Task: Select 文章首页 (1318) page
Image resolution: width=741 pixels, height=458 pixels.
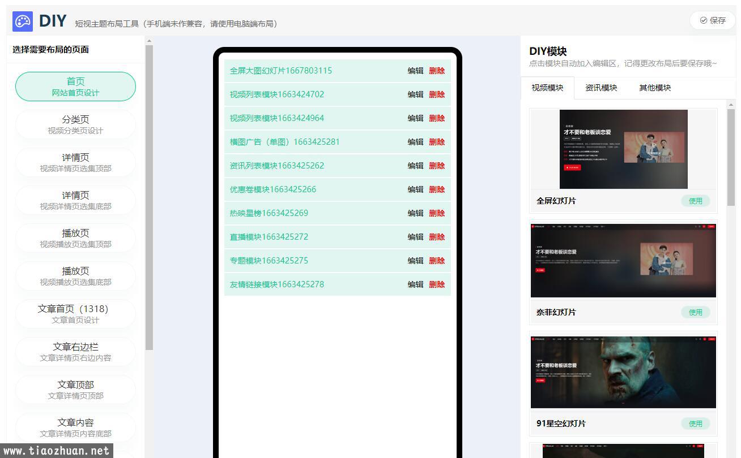Action: (75, 314)
